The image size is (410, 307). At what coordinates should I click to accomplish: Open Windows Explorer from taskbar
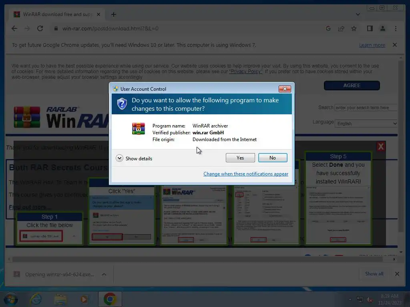pos(60,299)
